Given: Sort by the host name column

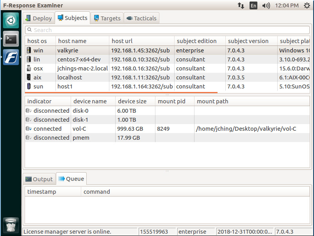Looking at the screenshot, I should [82, 41].
